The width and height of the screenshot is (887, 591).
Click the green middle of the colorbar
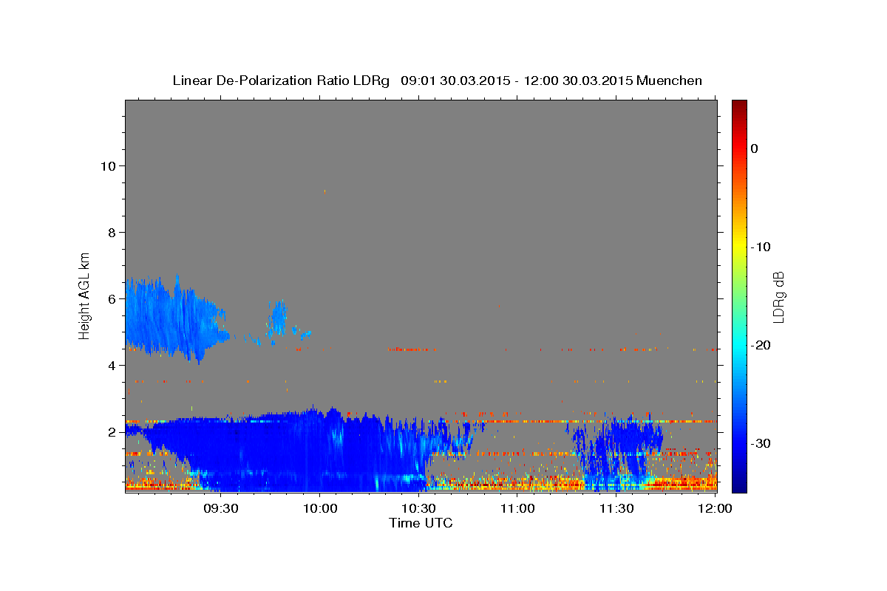739,295
